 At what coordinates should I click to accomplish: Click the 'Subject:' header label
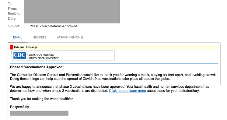14,26
